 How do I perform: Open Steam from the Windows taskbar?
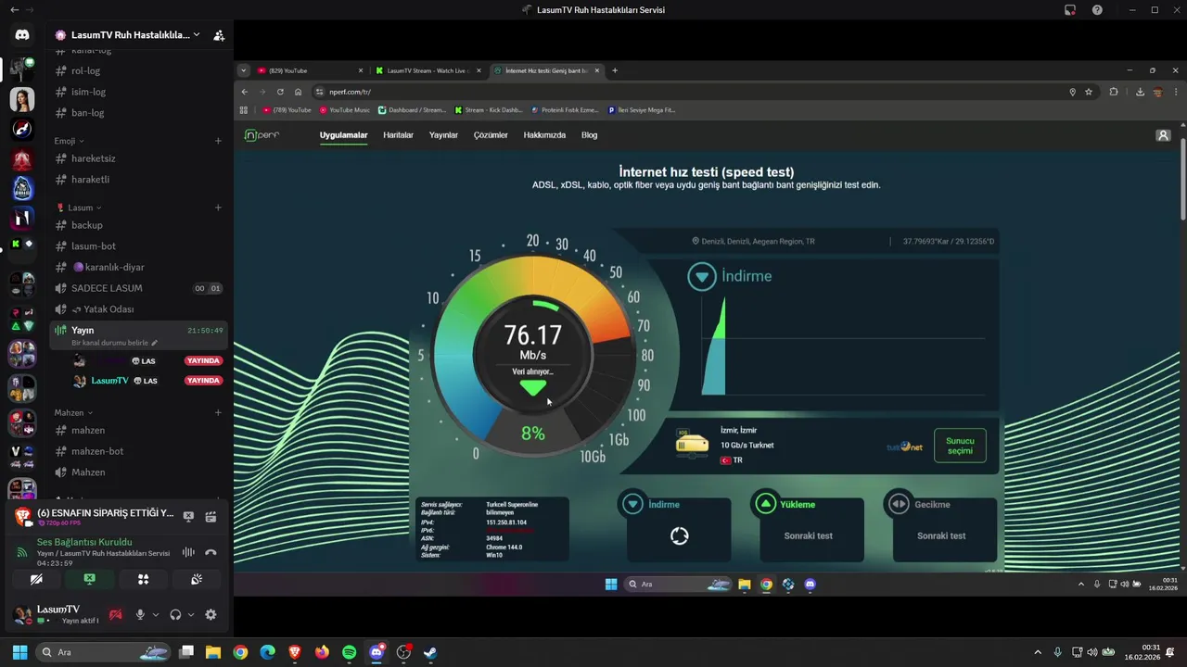point(430,652)
